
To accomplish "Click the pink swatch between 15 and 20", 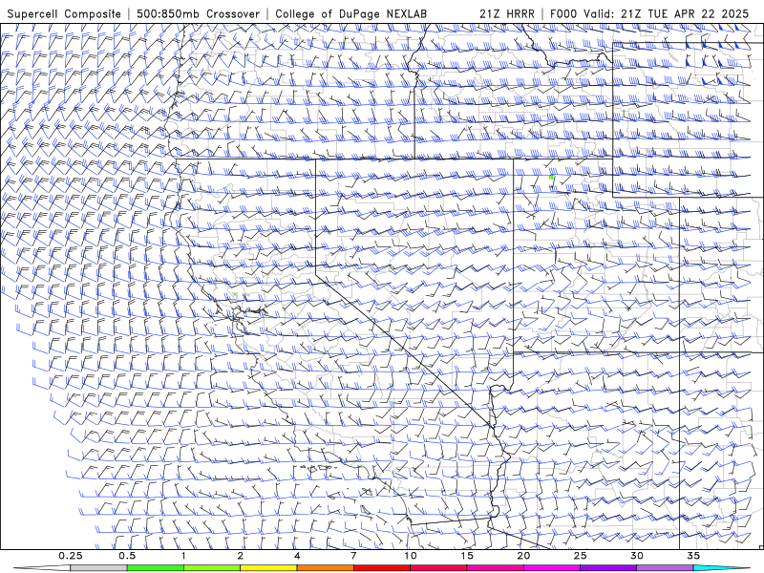I will coord(495,568).
